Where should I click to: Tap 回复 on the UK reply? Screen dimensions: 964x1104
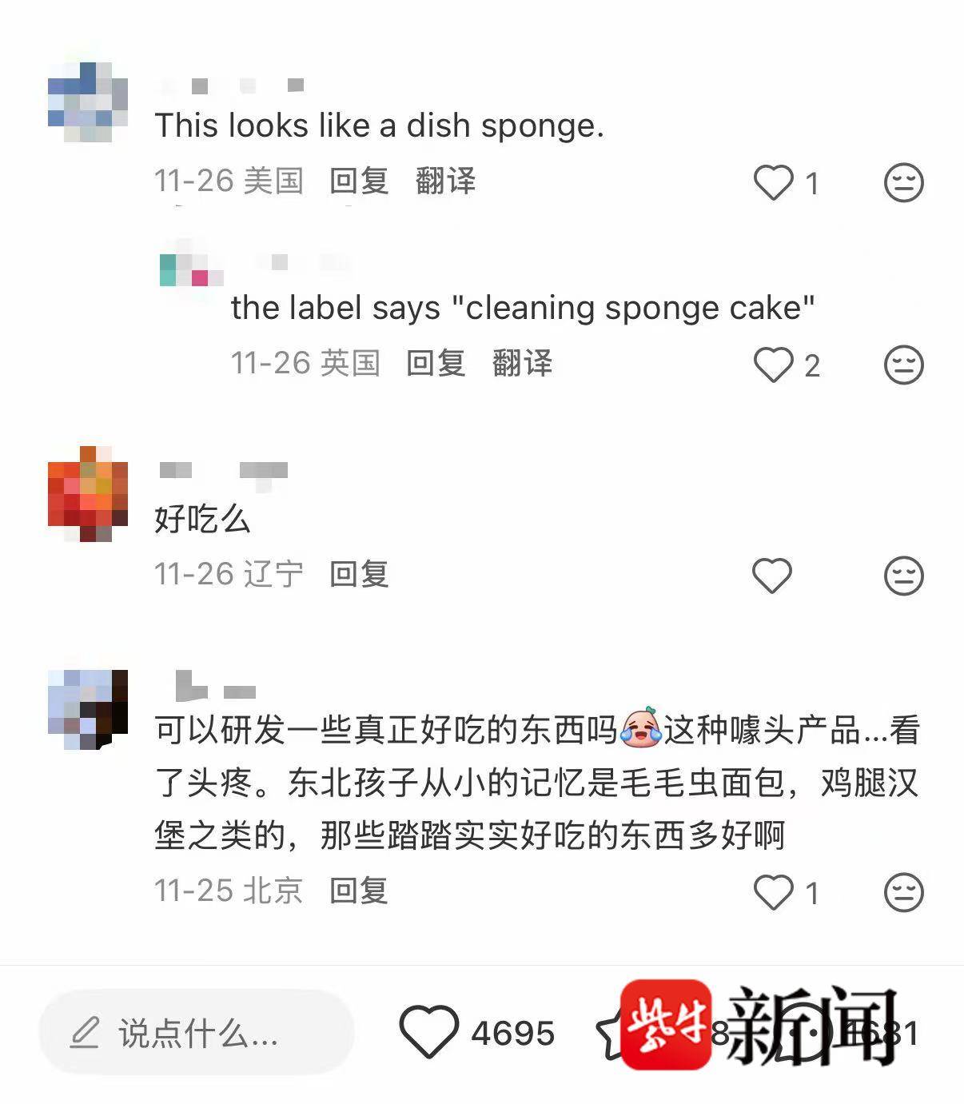436,363
